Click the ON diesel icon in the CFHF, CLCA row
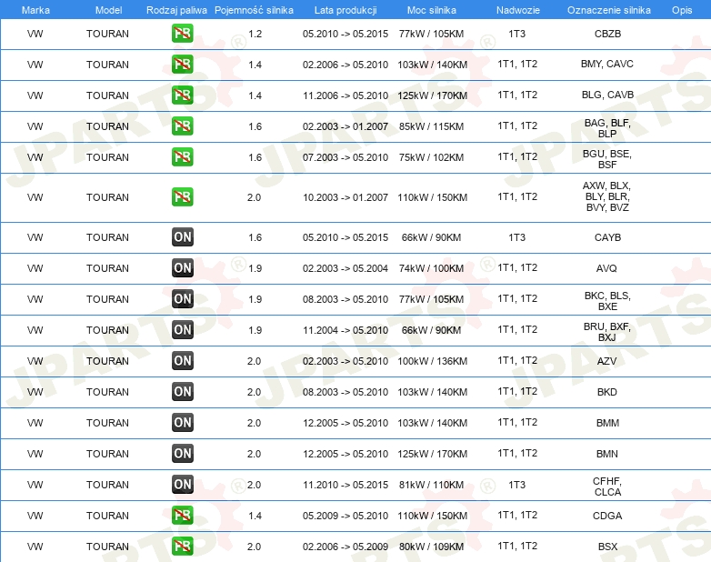Image resolution: width=711 pixels, height=562 pixels. [182, 484]
